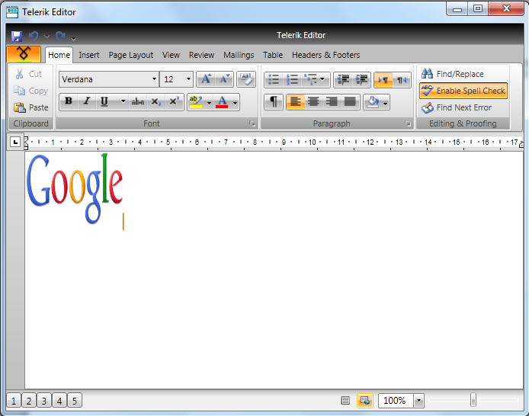The width and height of the screenshot is (529, 416).
Task: Open the orange application menu button
Action: click(24, 55)
